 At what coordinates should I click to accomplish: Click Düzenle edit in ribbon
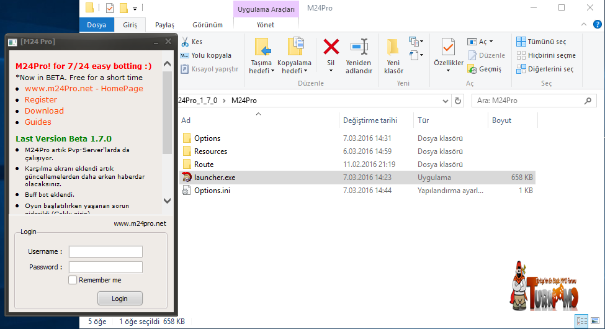pos(486,55)
